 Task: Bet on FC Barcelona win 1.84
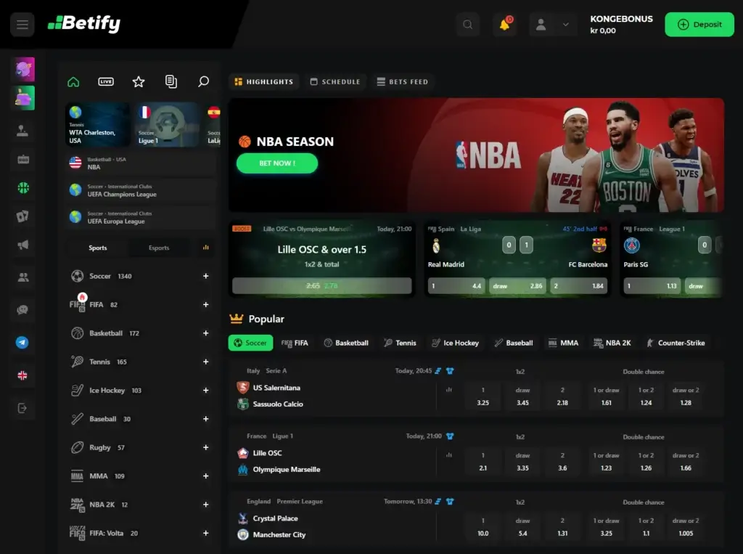pos(578,286)
